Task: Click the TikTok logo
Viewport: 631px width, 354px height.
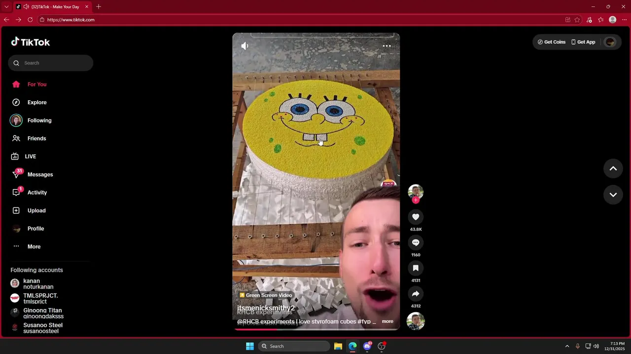Action: (x=31, y=42)
